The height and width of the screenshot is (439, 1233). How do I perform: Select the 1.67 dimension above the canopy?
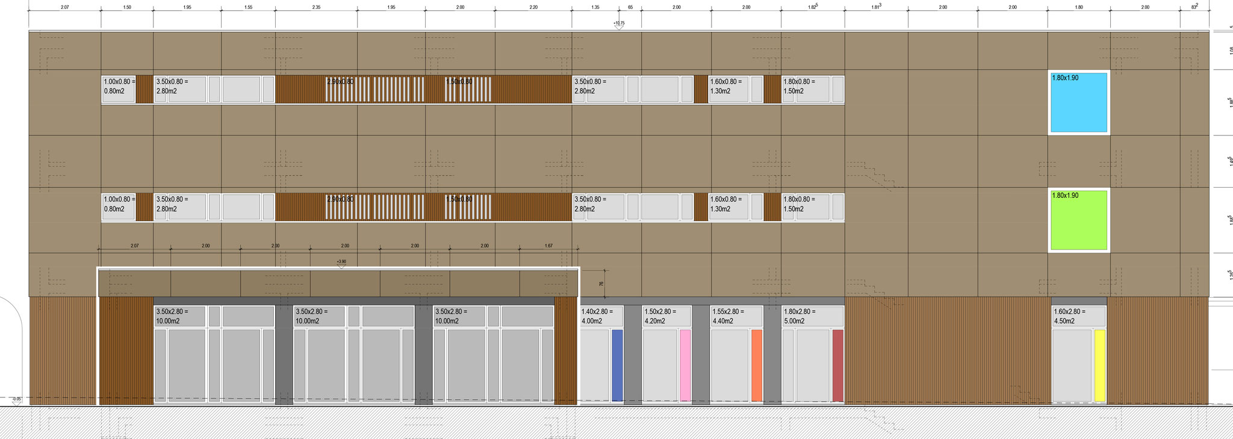548,245
